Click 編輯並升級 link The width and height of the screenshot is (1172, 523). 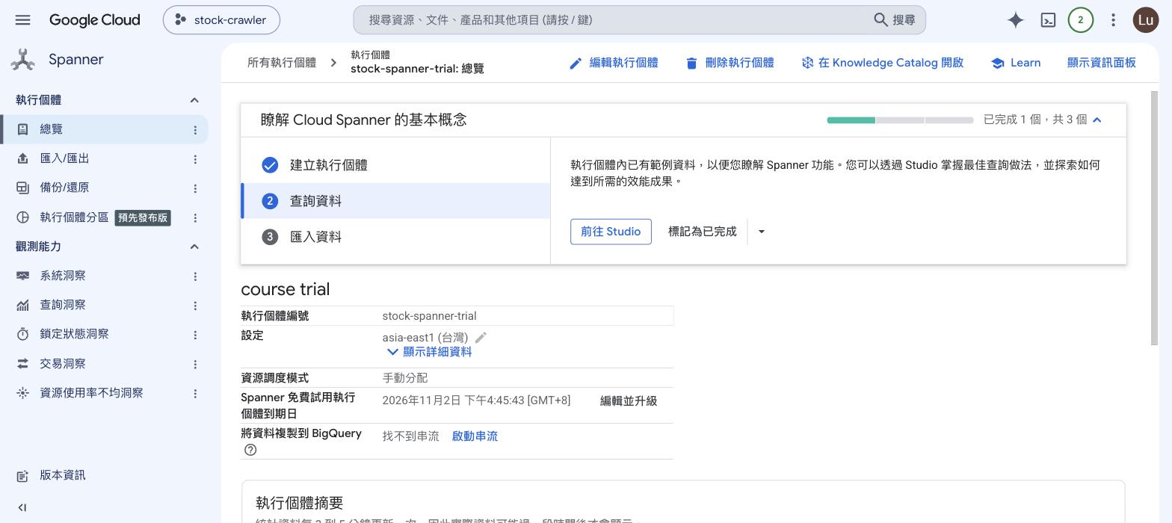629,401
